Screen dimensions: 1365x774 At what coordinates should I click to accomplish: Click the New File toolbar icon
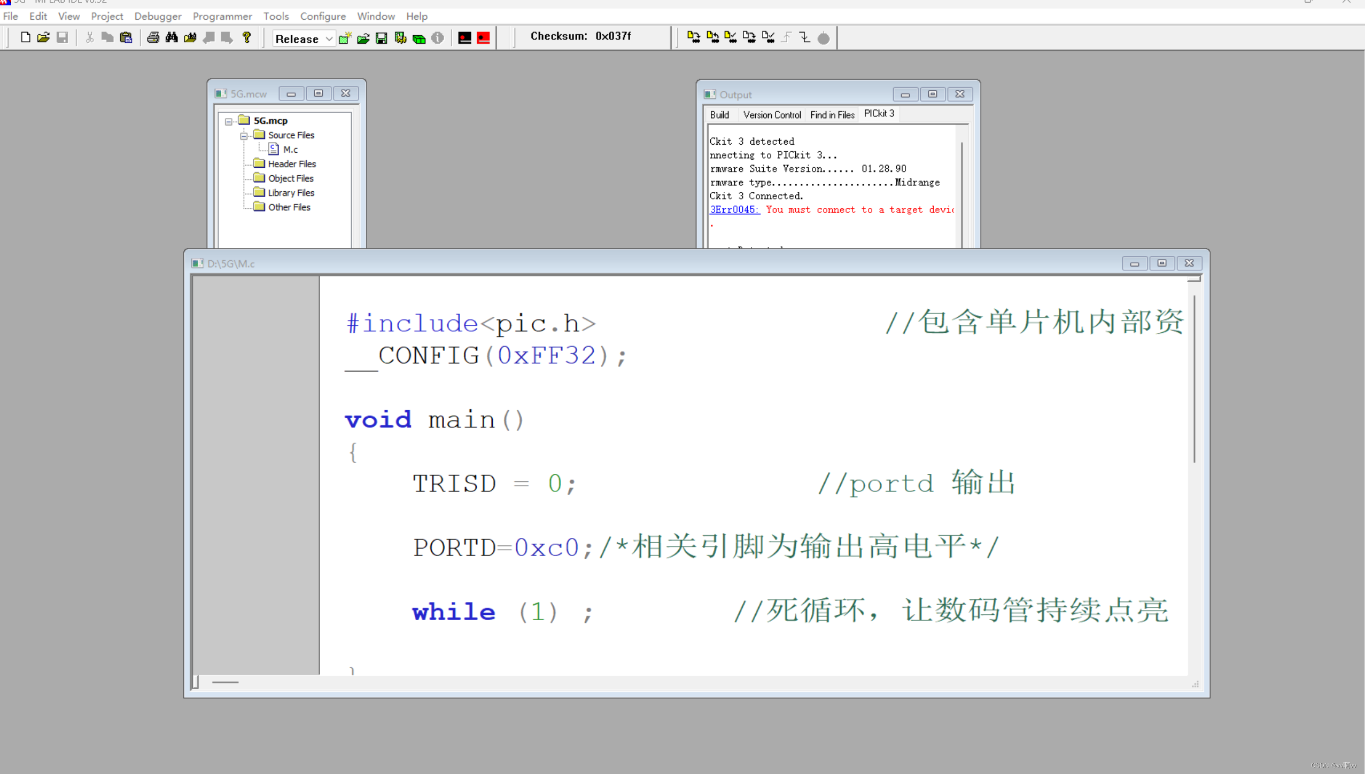point(25,37)
